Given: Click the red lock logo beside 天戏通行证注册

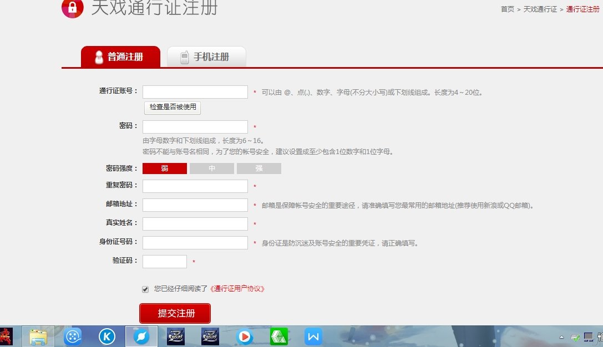Looking at the screenshot, I should [72, 9].
